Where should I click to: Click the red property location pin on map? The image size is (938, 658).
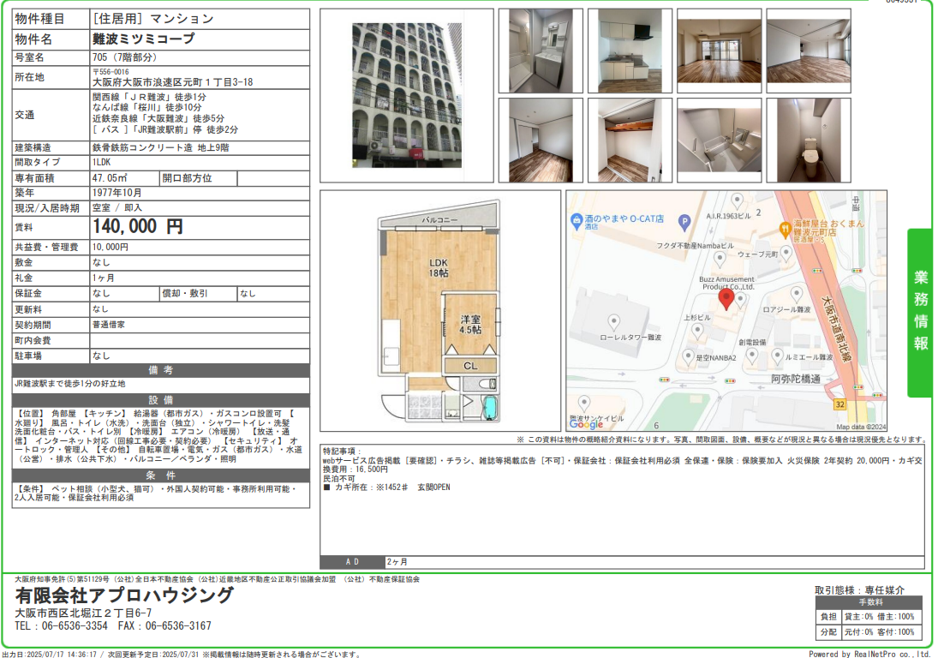point(726,300)
